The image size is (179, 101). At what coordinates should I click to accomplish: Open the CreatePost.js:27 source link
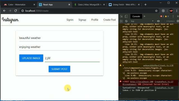coord(164,82)
